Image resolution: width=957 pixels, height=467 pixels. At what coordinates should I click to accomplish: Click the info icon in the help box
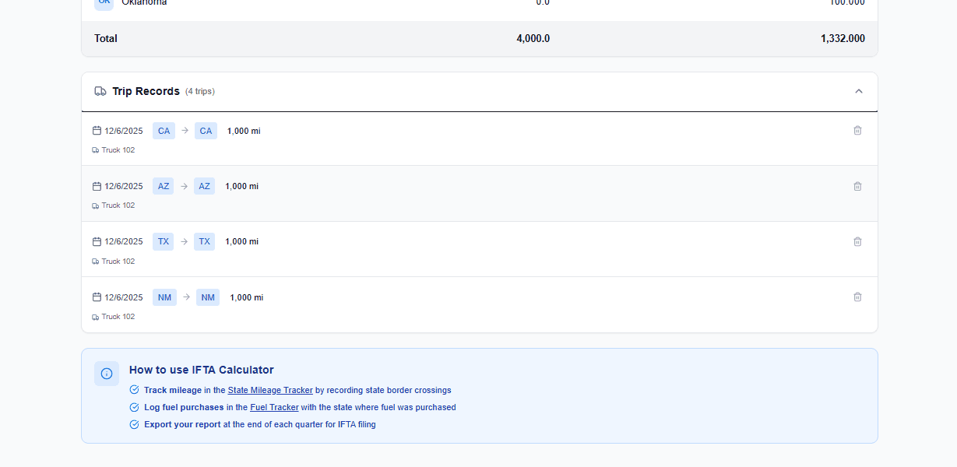click(107, 374)
